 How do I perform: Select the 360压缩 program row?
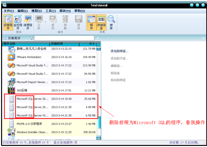tap(49, 90)
